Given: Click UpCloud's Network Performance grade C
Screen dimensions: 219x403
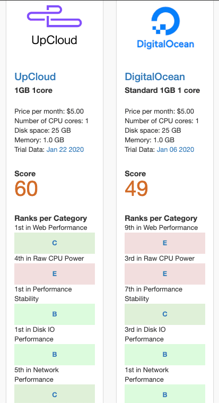Looking at the screenshot, I should [55, 394].
